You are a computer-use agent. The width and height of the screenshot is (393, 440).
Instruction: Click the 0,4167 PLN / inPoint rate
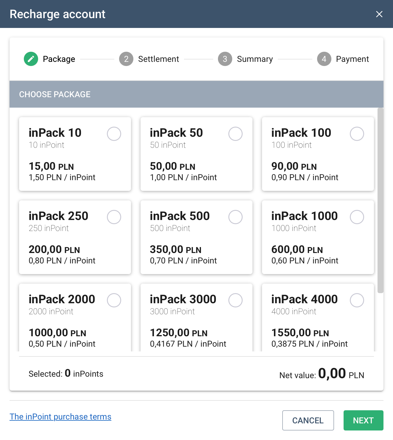188,344
